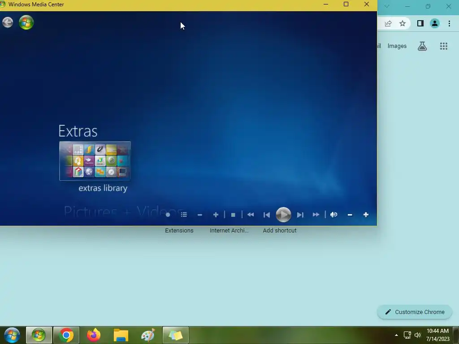Open Paint from the taskbar
459x344 pixels.
tap(148, 335)
